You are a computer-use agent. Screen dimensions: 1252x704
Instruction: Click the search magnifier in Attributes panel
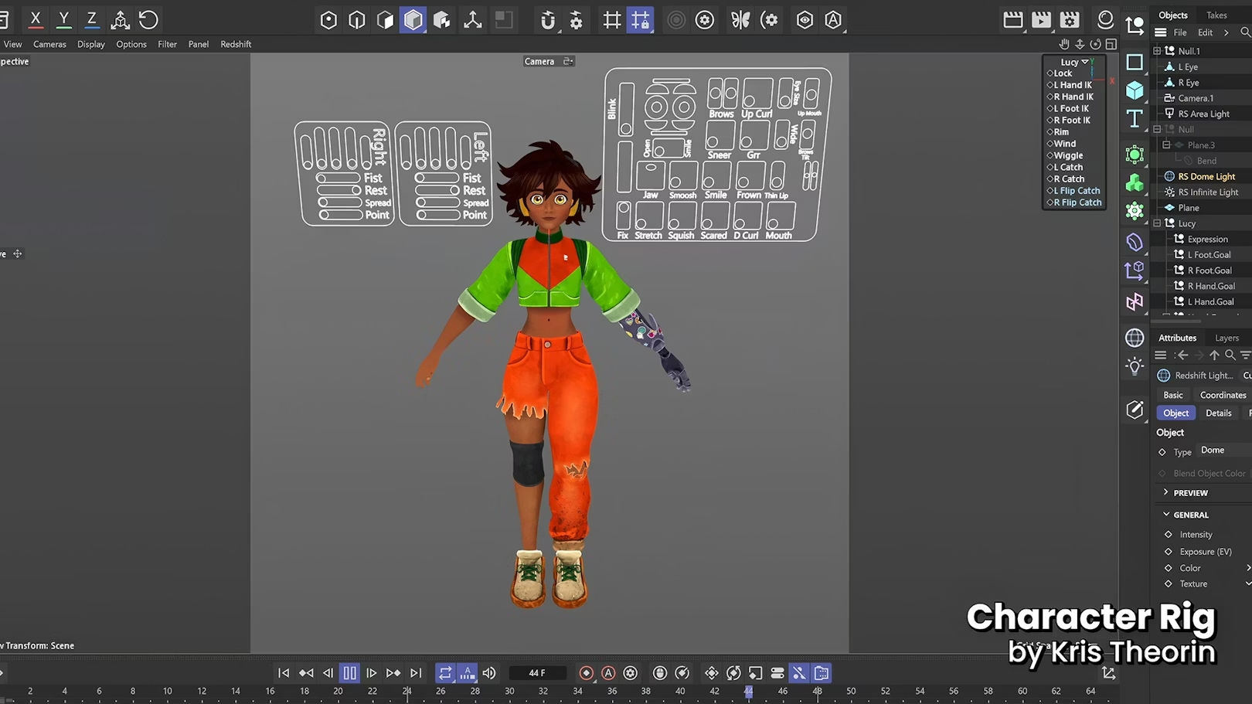point(1230,355)
